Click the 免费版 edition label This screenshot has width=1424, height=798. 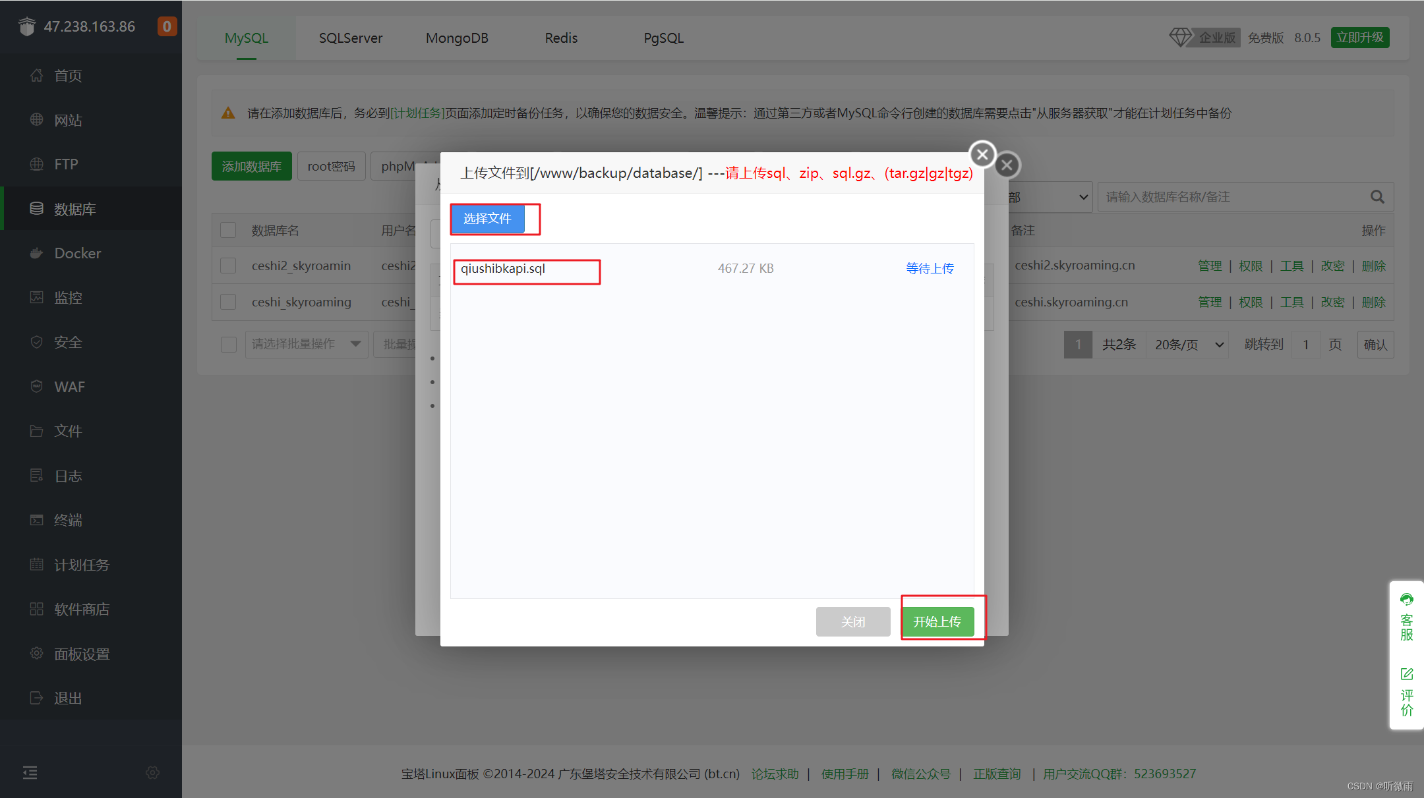tap(1266, 38)
